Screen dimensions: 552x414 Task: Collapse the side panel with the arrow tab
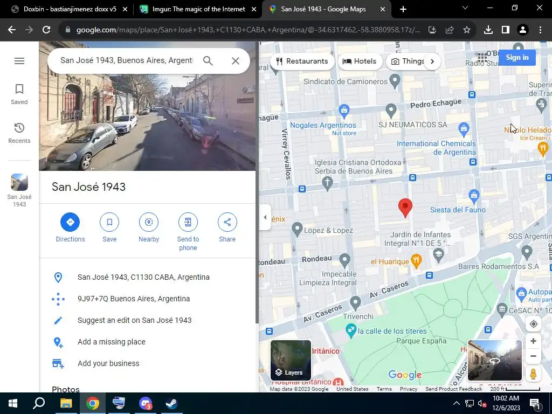[x=265, y=217]
